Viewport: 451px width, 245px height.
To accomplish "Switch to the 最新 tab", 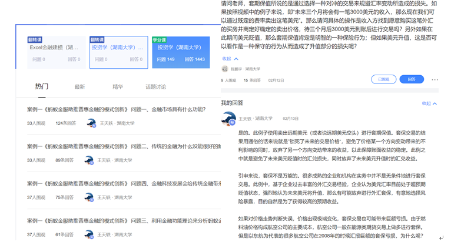I will pyautogui.click(x=79, y=87).
